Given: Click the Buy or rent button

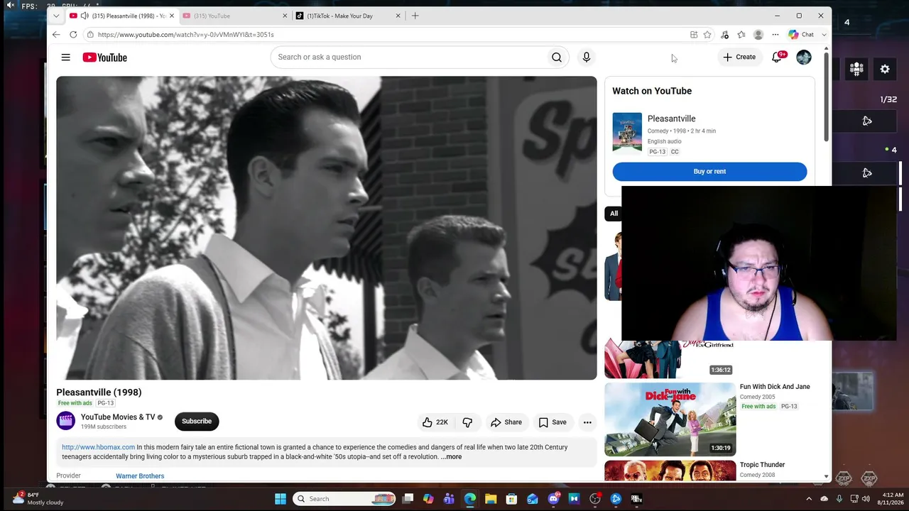Looking at the screenshot, I should [x=709, y=172].
